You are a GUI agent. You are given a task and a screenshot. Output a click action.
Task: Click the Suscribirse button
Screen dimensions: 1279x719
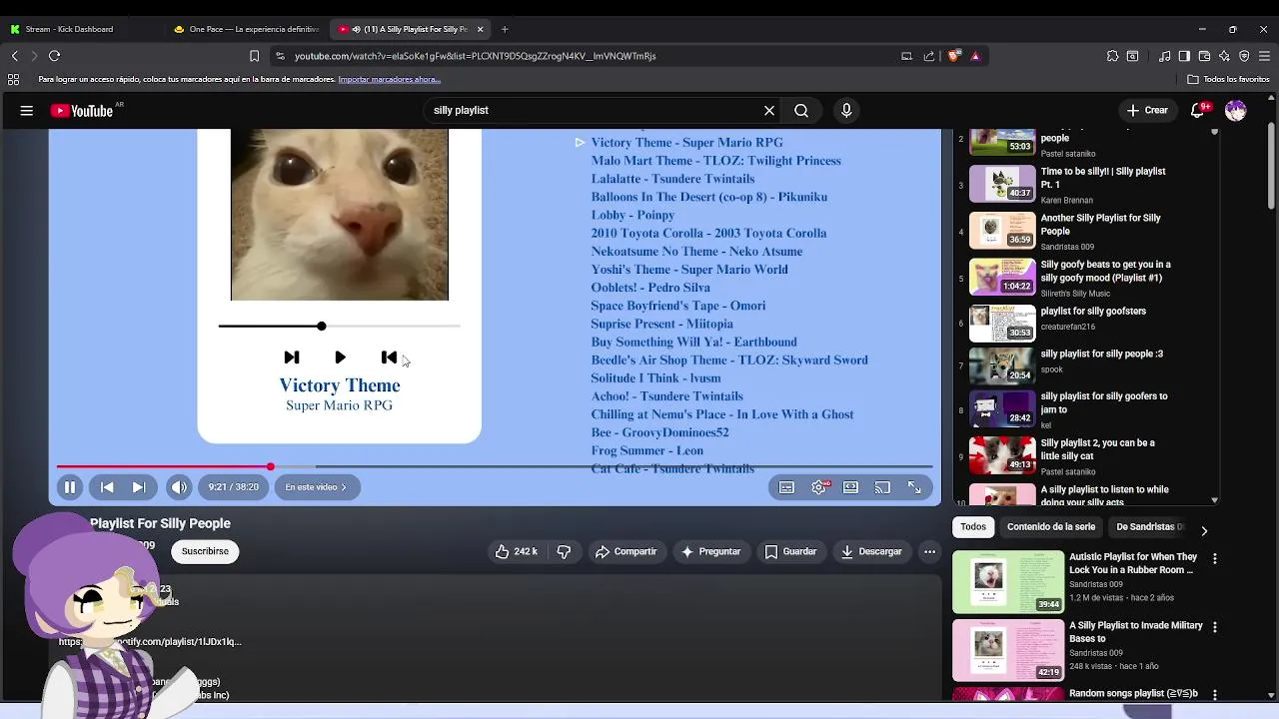coord(205,551)
